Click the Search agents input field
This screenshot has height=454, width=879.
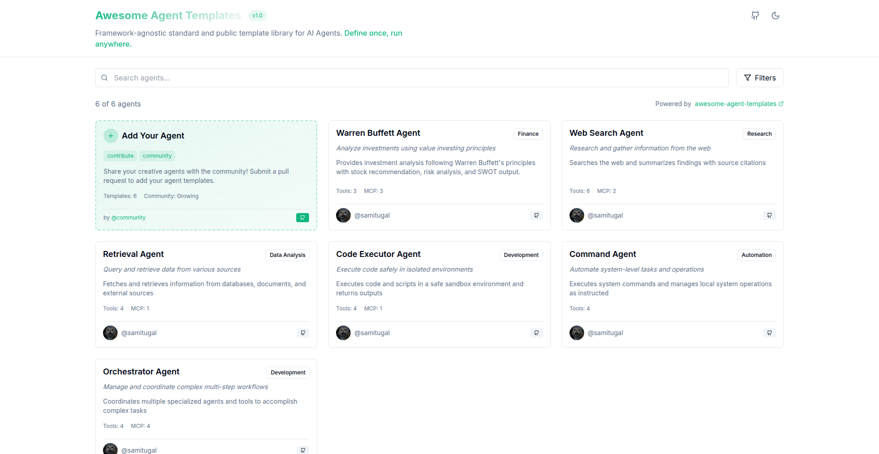pos(412,78)
